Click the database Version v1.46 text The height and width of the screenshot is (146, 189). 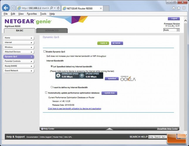click(61, 101)
